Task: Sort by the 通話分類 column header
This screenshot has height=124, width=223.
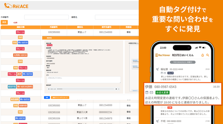Action: [21, 27]
